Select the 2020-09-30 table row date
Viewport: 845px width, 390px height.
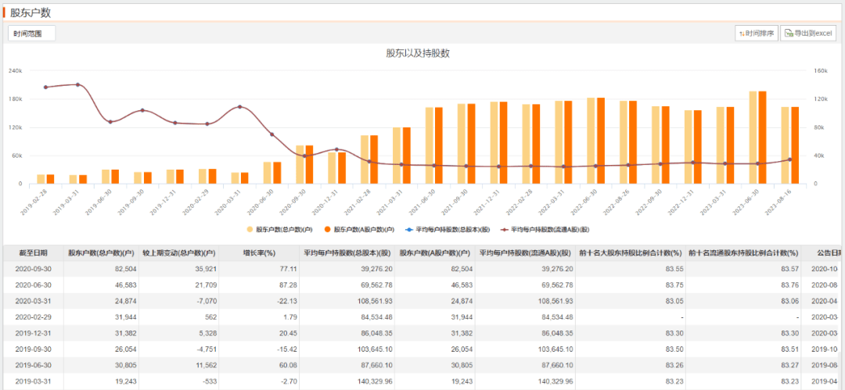pos(32,268)
